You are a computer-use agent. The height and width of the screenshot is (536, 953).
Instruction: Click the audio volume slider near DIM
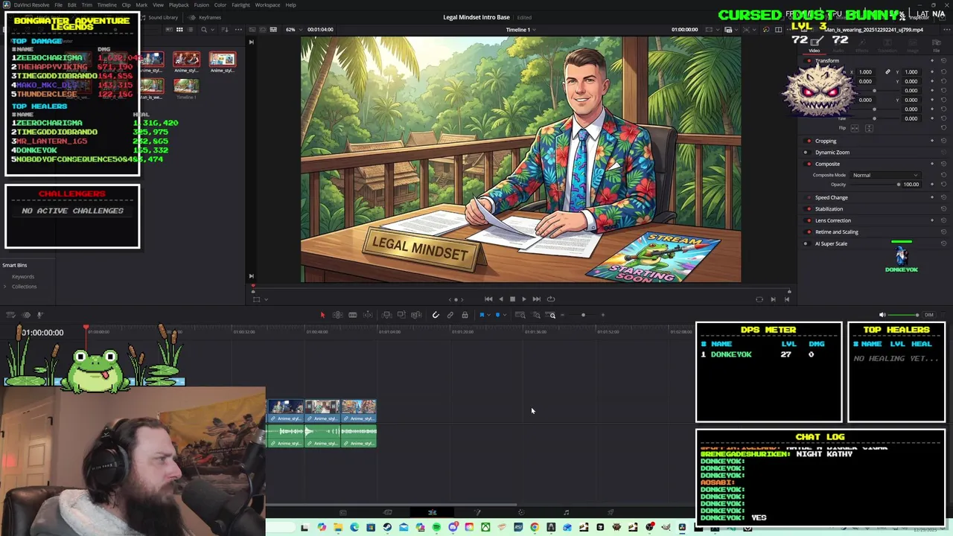(x=904, y=315)
